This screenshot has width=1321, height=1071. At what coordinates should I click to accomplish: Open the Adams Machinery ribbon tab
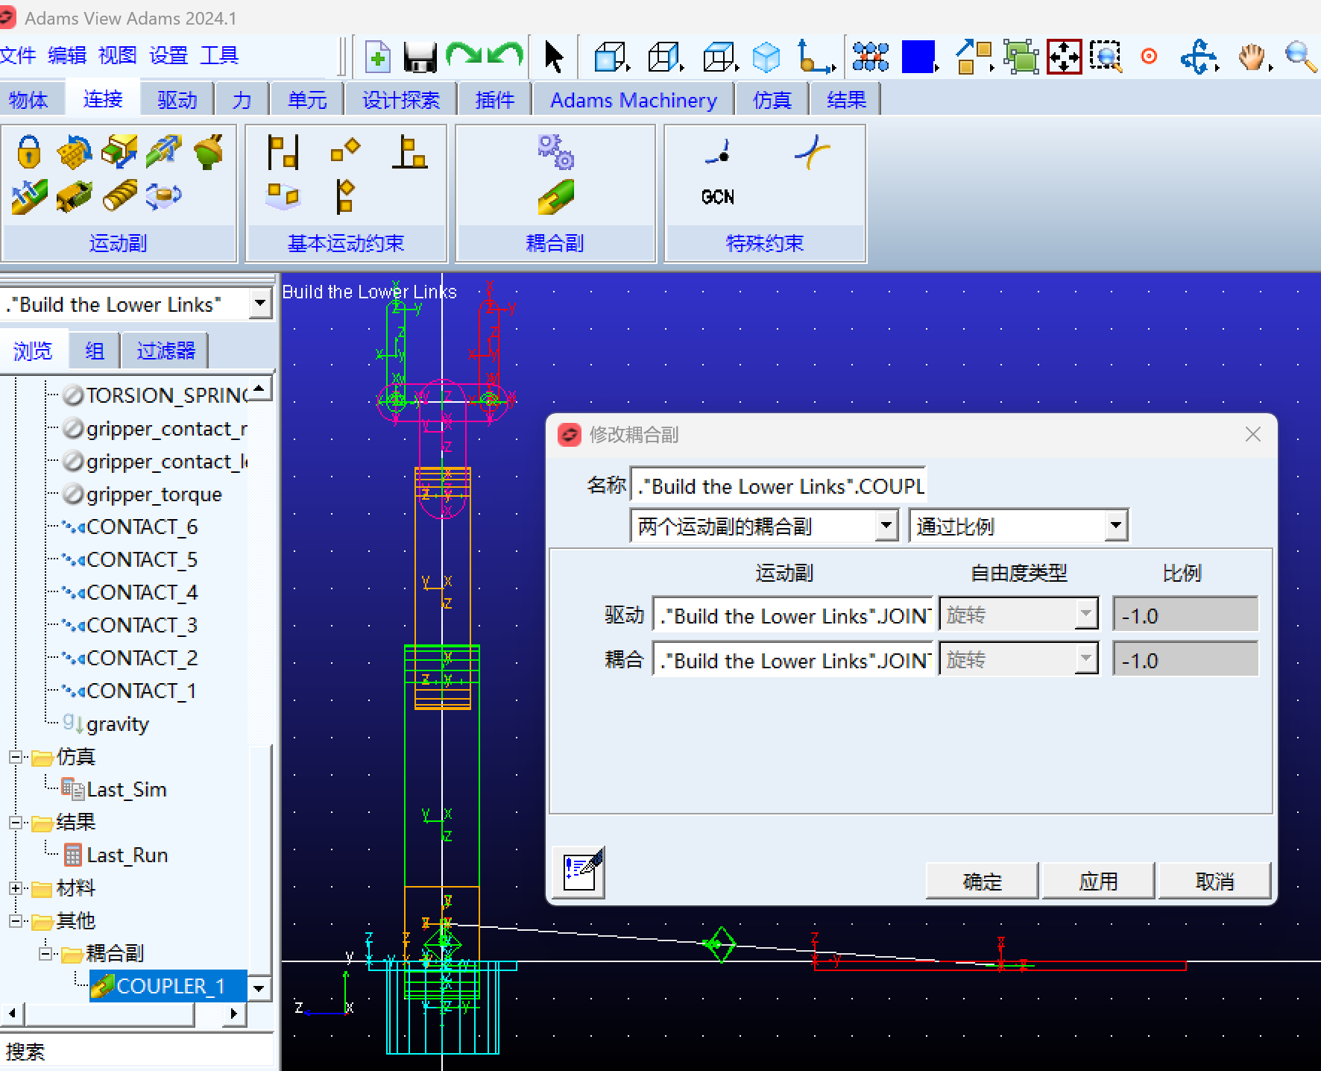[634, 100]
